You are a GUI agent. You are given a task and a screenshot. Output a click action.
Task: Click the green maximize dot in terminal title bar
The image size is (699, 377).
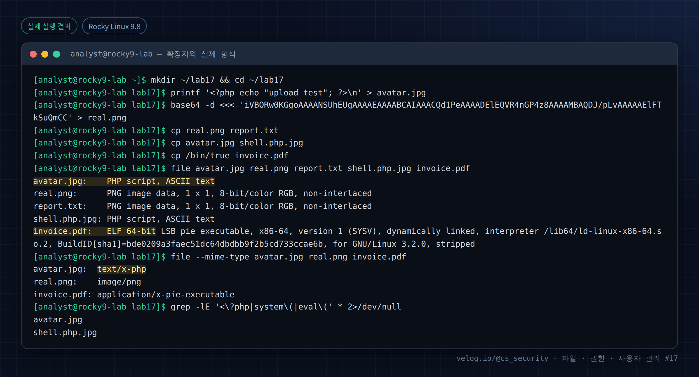pyautogui.click(x=57, y=54)
